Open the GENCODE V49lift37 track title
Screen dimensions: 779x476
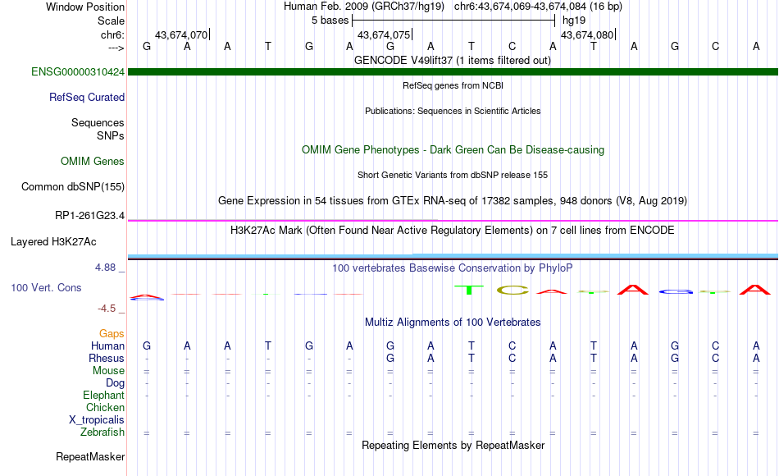(453, 60)
